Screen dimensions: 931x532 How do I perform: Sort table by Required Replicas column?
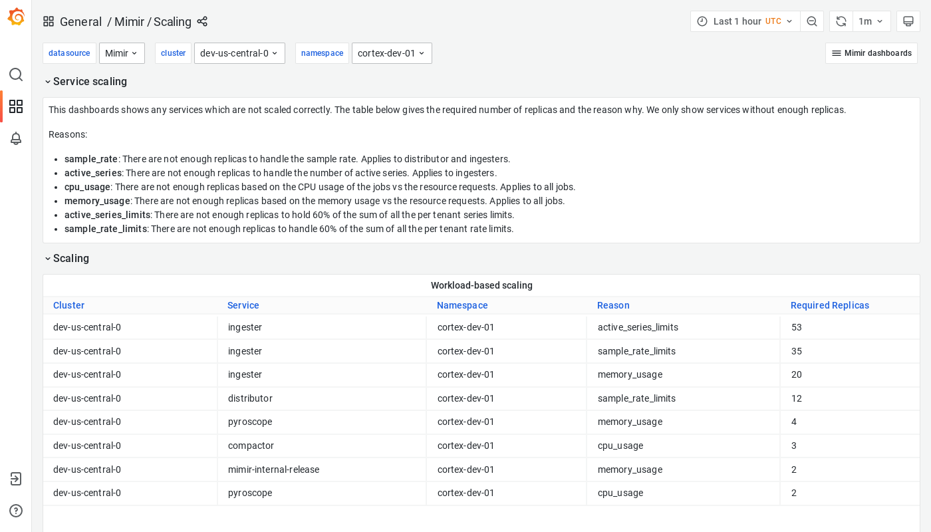830,305
